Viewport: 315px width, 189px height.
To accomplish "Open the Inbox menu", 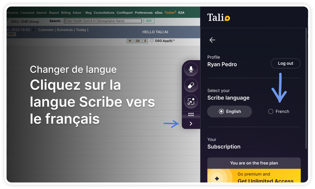I will 77,12.
